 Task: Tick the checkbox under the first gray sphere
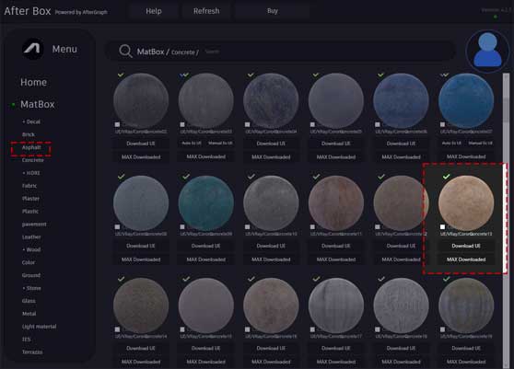point(117,124)
